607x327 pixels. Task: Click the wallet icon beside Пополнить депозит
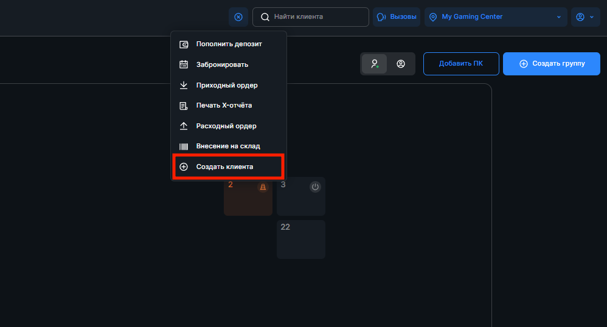184,44
